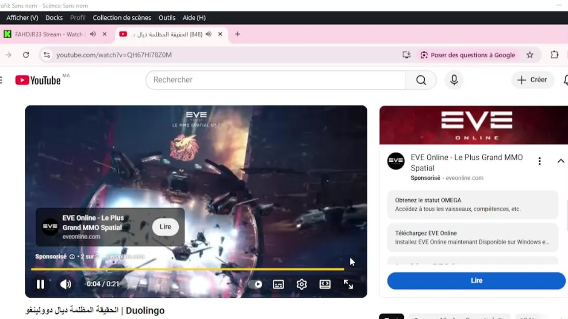Screen dimensions: 568x319
Task: View site information icon
Action: pos(47,55)
